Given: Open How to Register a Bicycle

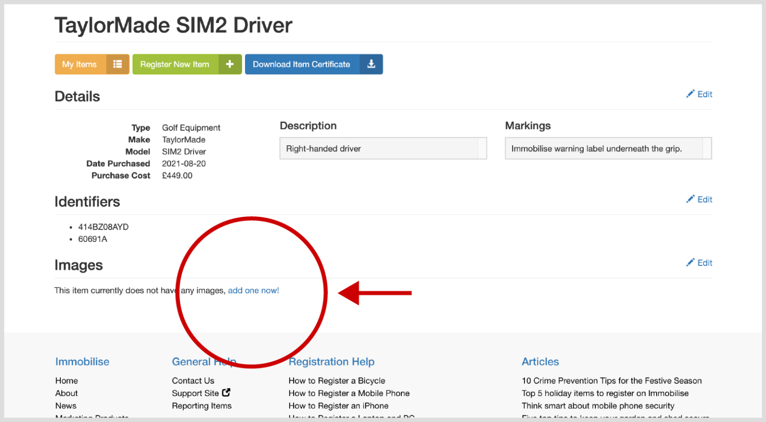Looking at the screenshot, I should point(337,381).
